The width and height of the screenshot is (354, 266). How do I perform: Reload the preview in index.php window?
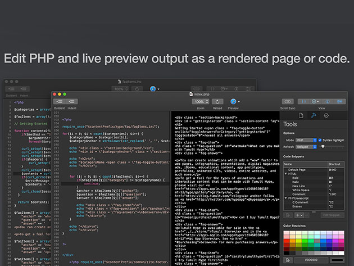(x=217, y=102)
